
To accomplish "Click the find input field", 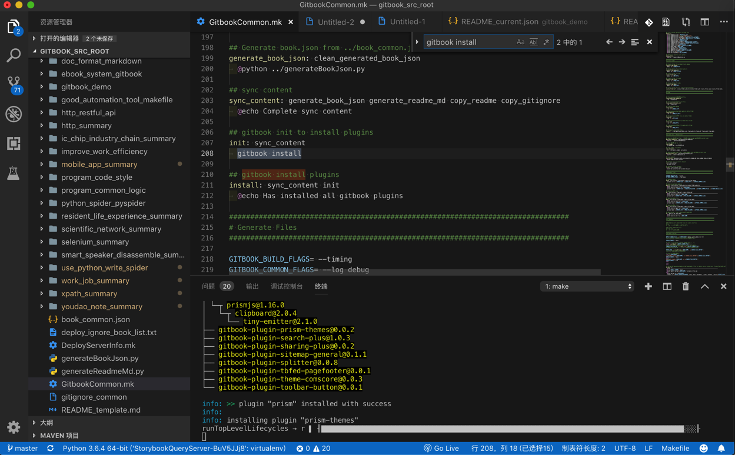I will point(468,42).
